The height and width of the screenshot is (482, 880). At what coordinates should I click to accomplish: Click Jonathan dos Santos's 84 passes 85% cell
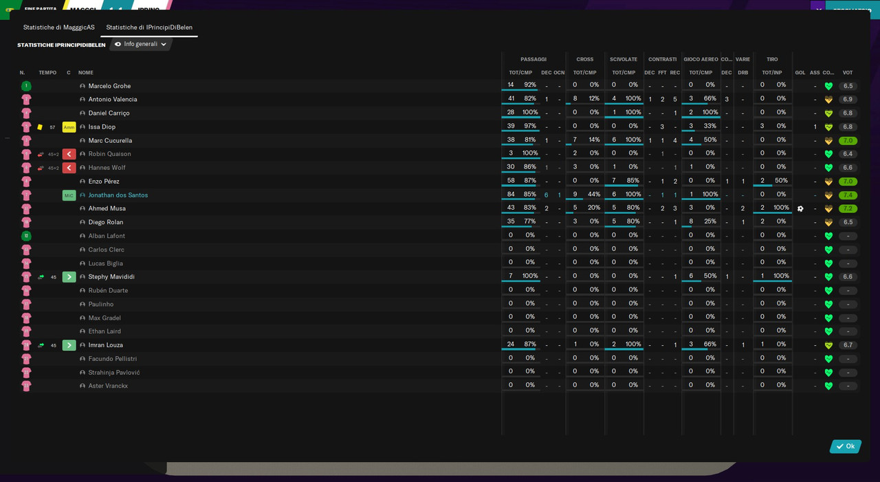point(521,195)
